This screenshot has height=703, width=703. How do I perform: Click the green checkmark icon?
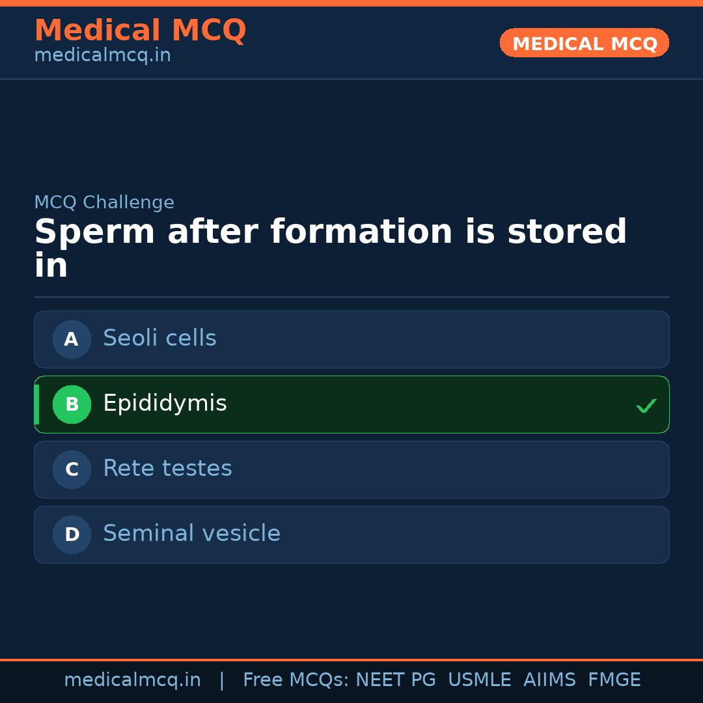pos(646,406)
